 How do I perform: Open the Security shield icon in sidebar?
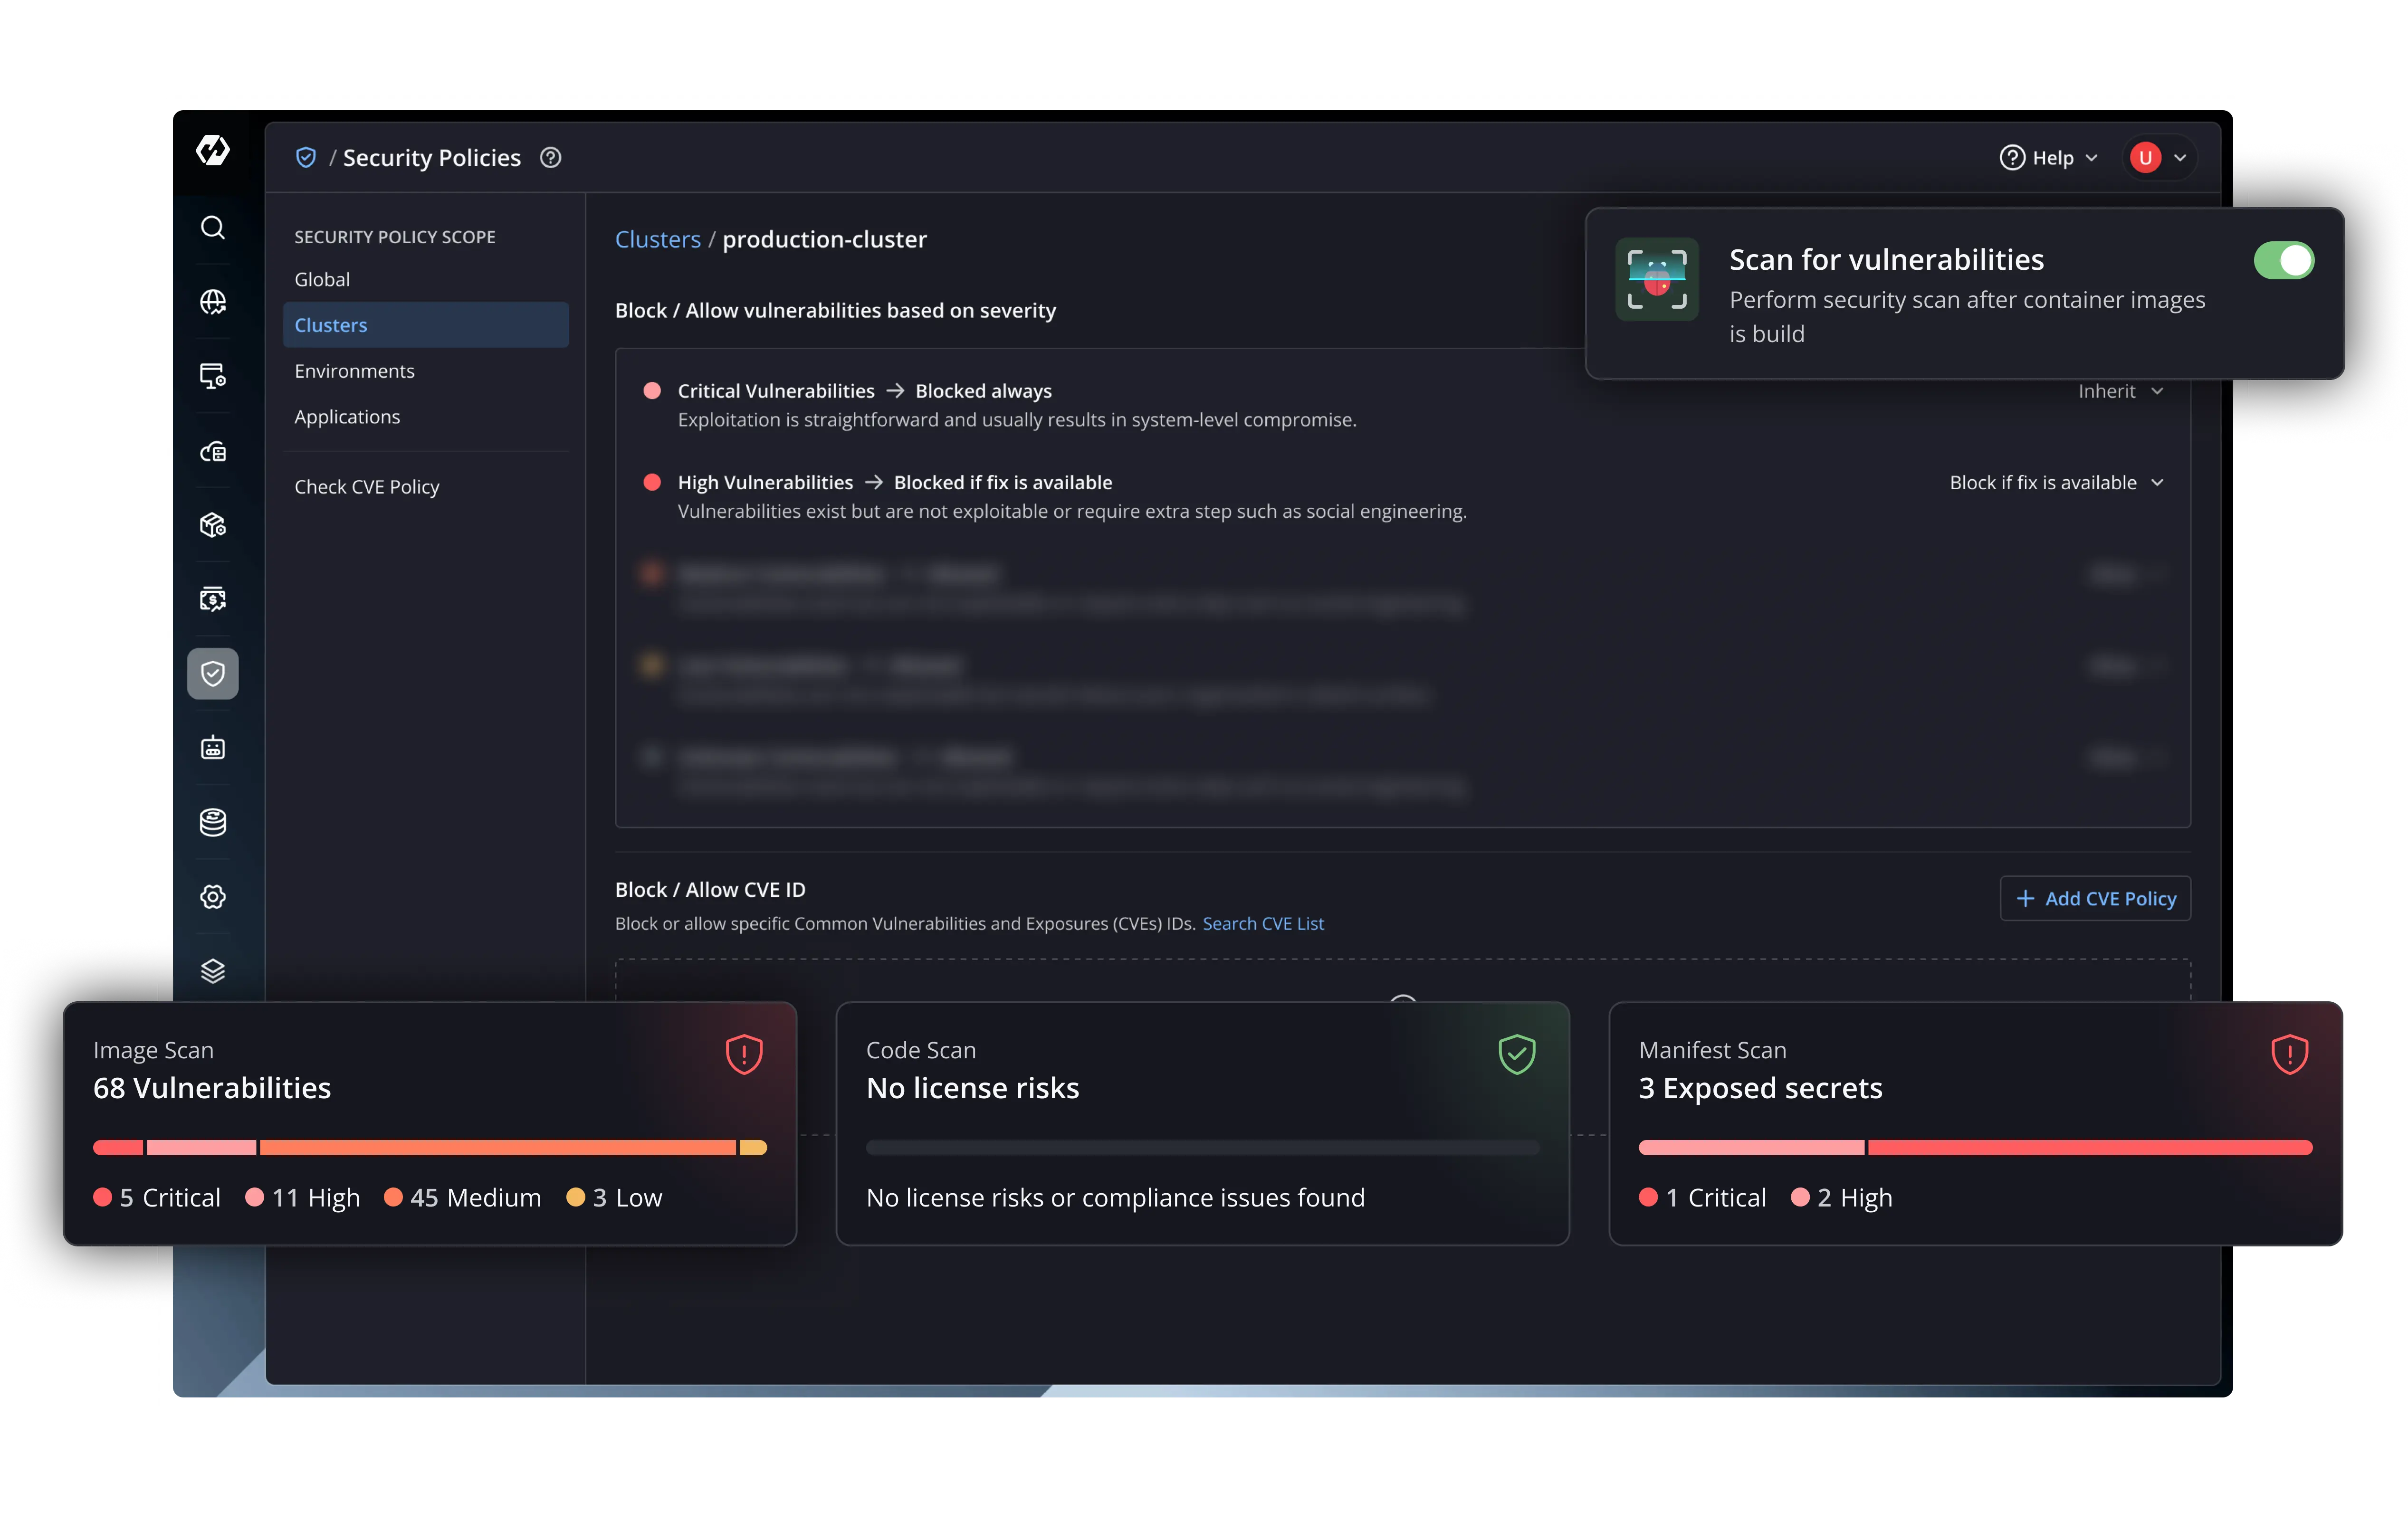pyautogui.click(x=212, y=673)
